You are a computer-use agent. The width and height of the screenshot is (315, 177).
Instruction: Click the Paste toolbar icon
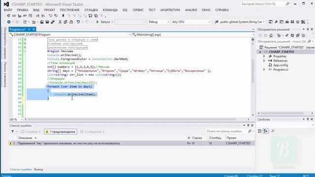click(x=71, y=22)
